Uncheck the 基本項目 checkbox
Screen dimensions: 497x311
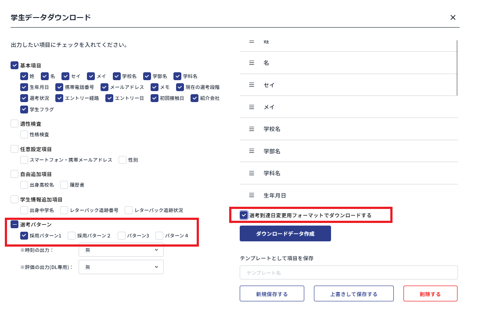coord(14,65)
